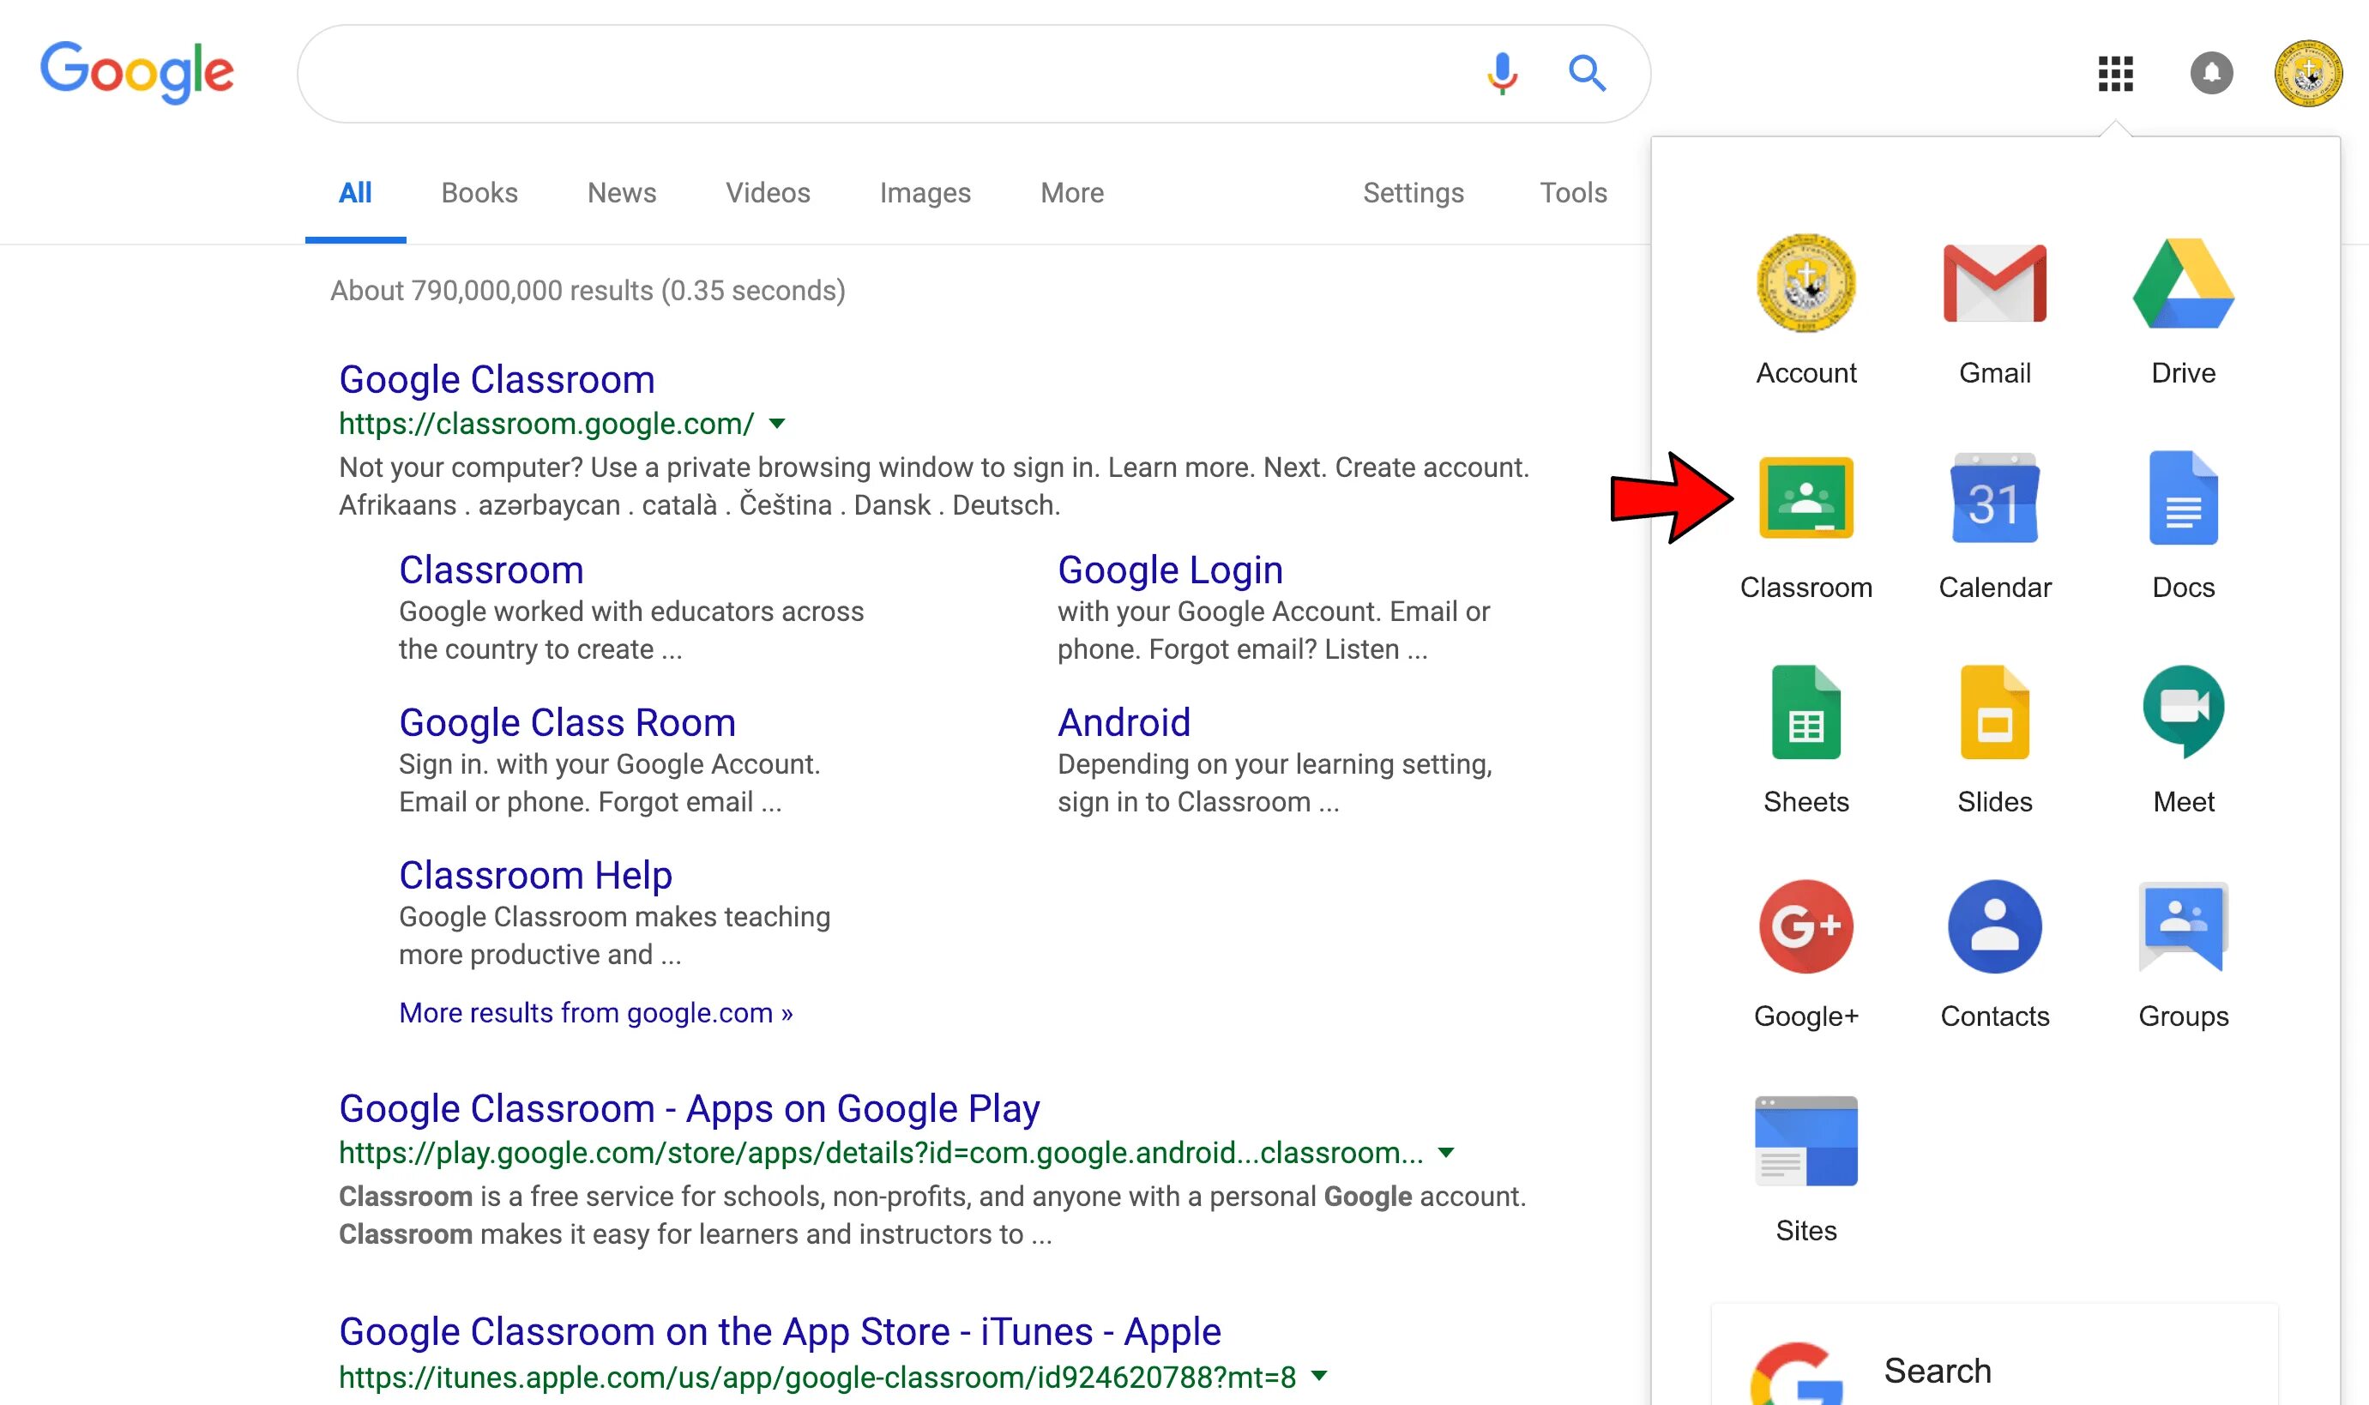
Task: Expand dropdown arrow beside play.google.com URL
Action: pos(1445,1153)
